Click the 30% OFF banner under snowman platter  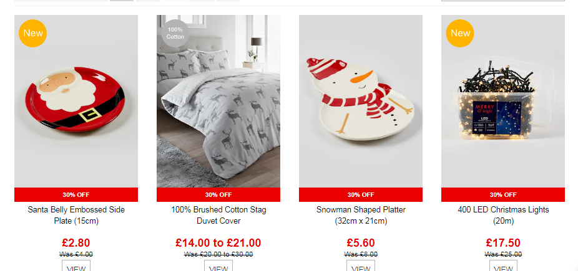361,194
